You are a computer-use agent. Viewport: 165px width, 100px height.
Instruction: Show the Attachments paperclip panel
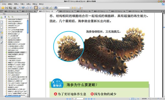[x=2, y=37]
